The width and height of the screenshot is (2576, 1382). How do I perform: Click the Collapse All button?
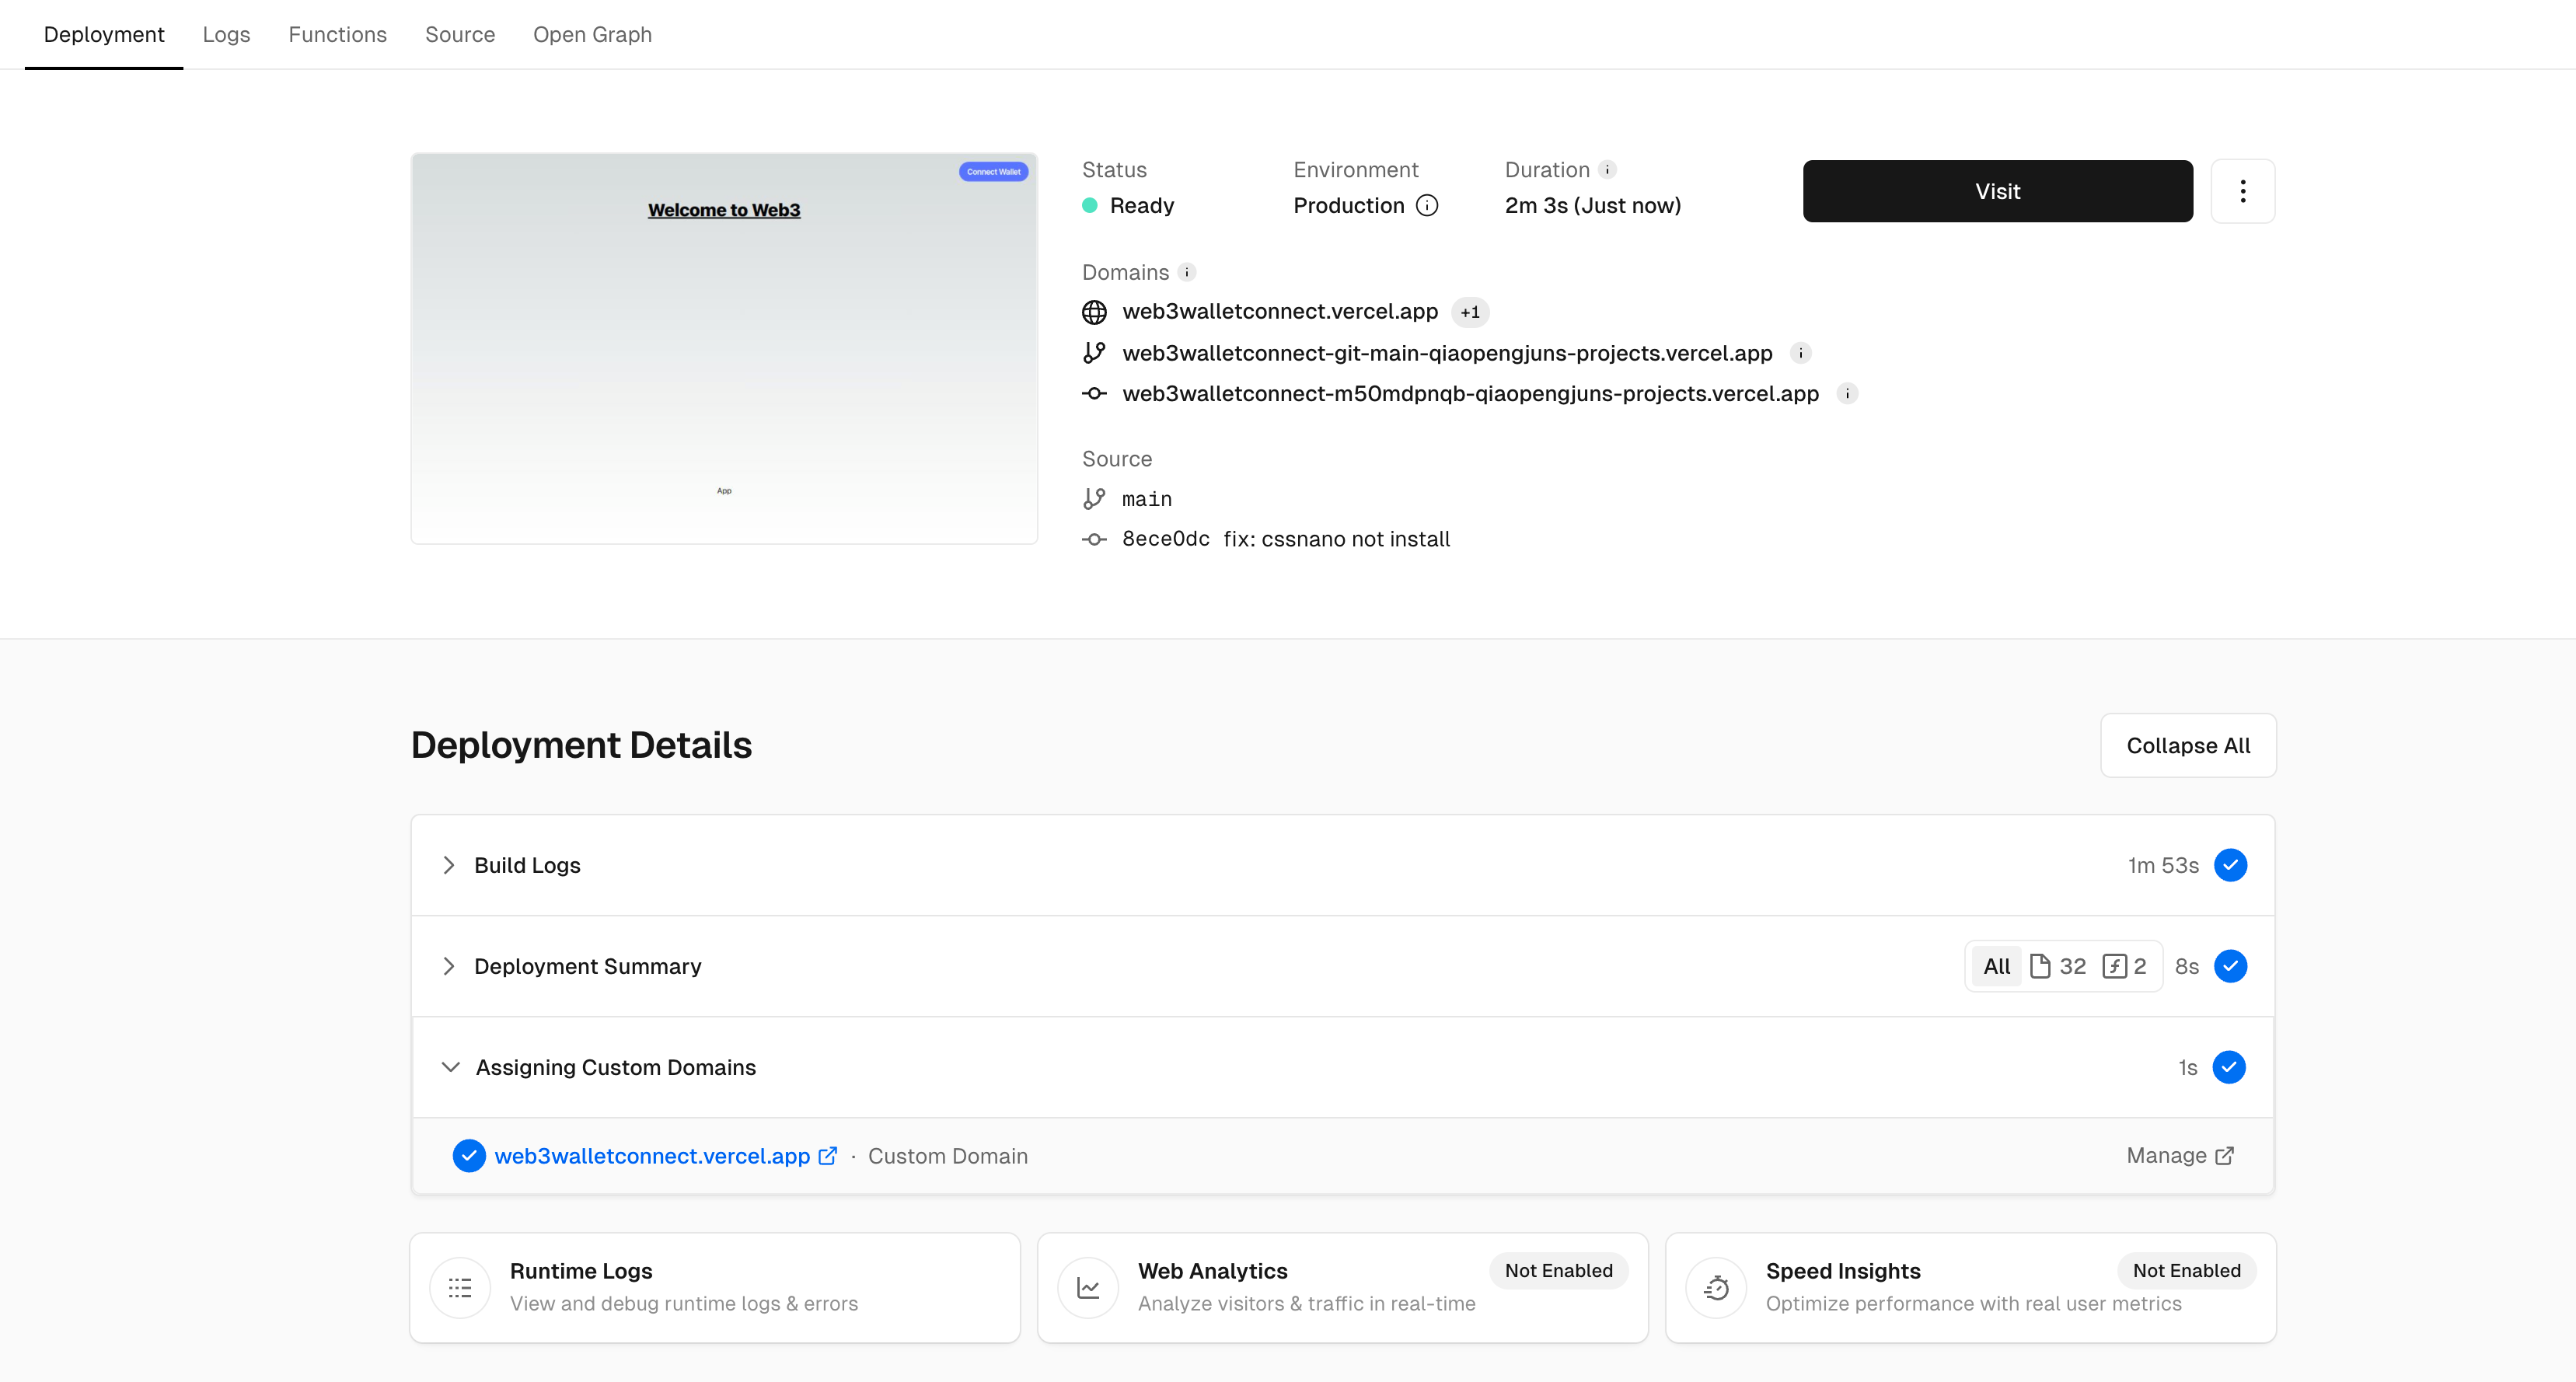pos(2188,745)
